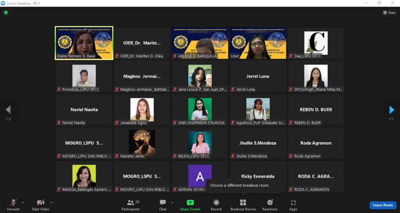This screenshot has height=213, width=400.
Task: Select Elaine Noreen G. Baxa video tile
Action: pyautogui.click(x=84, y=43)
